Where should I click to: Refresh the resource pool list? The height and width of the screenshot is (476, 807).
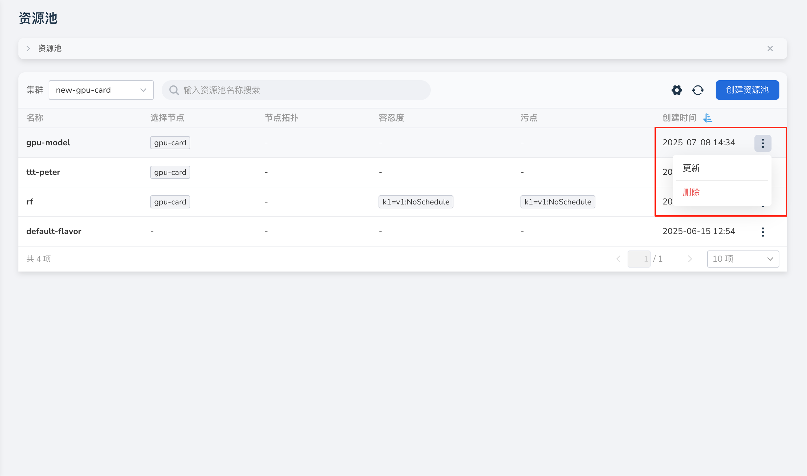point(698,90)
